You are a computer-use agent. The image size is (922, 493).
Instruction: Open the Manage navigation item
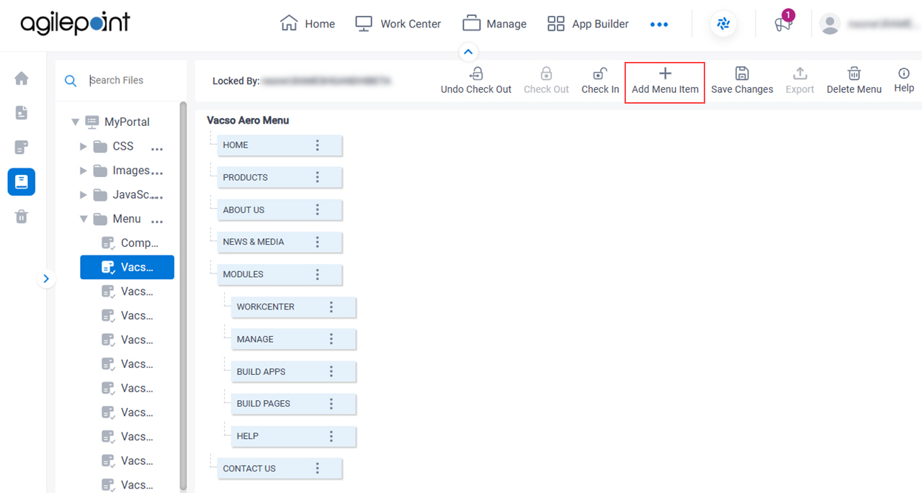coord(494,24)
